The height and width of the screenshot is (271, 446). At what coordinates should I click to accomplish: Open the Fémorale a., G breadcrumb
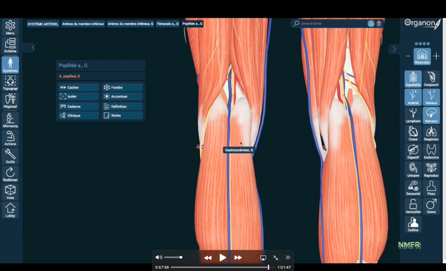(168, 24)
